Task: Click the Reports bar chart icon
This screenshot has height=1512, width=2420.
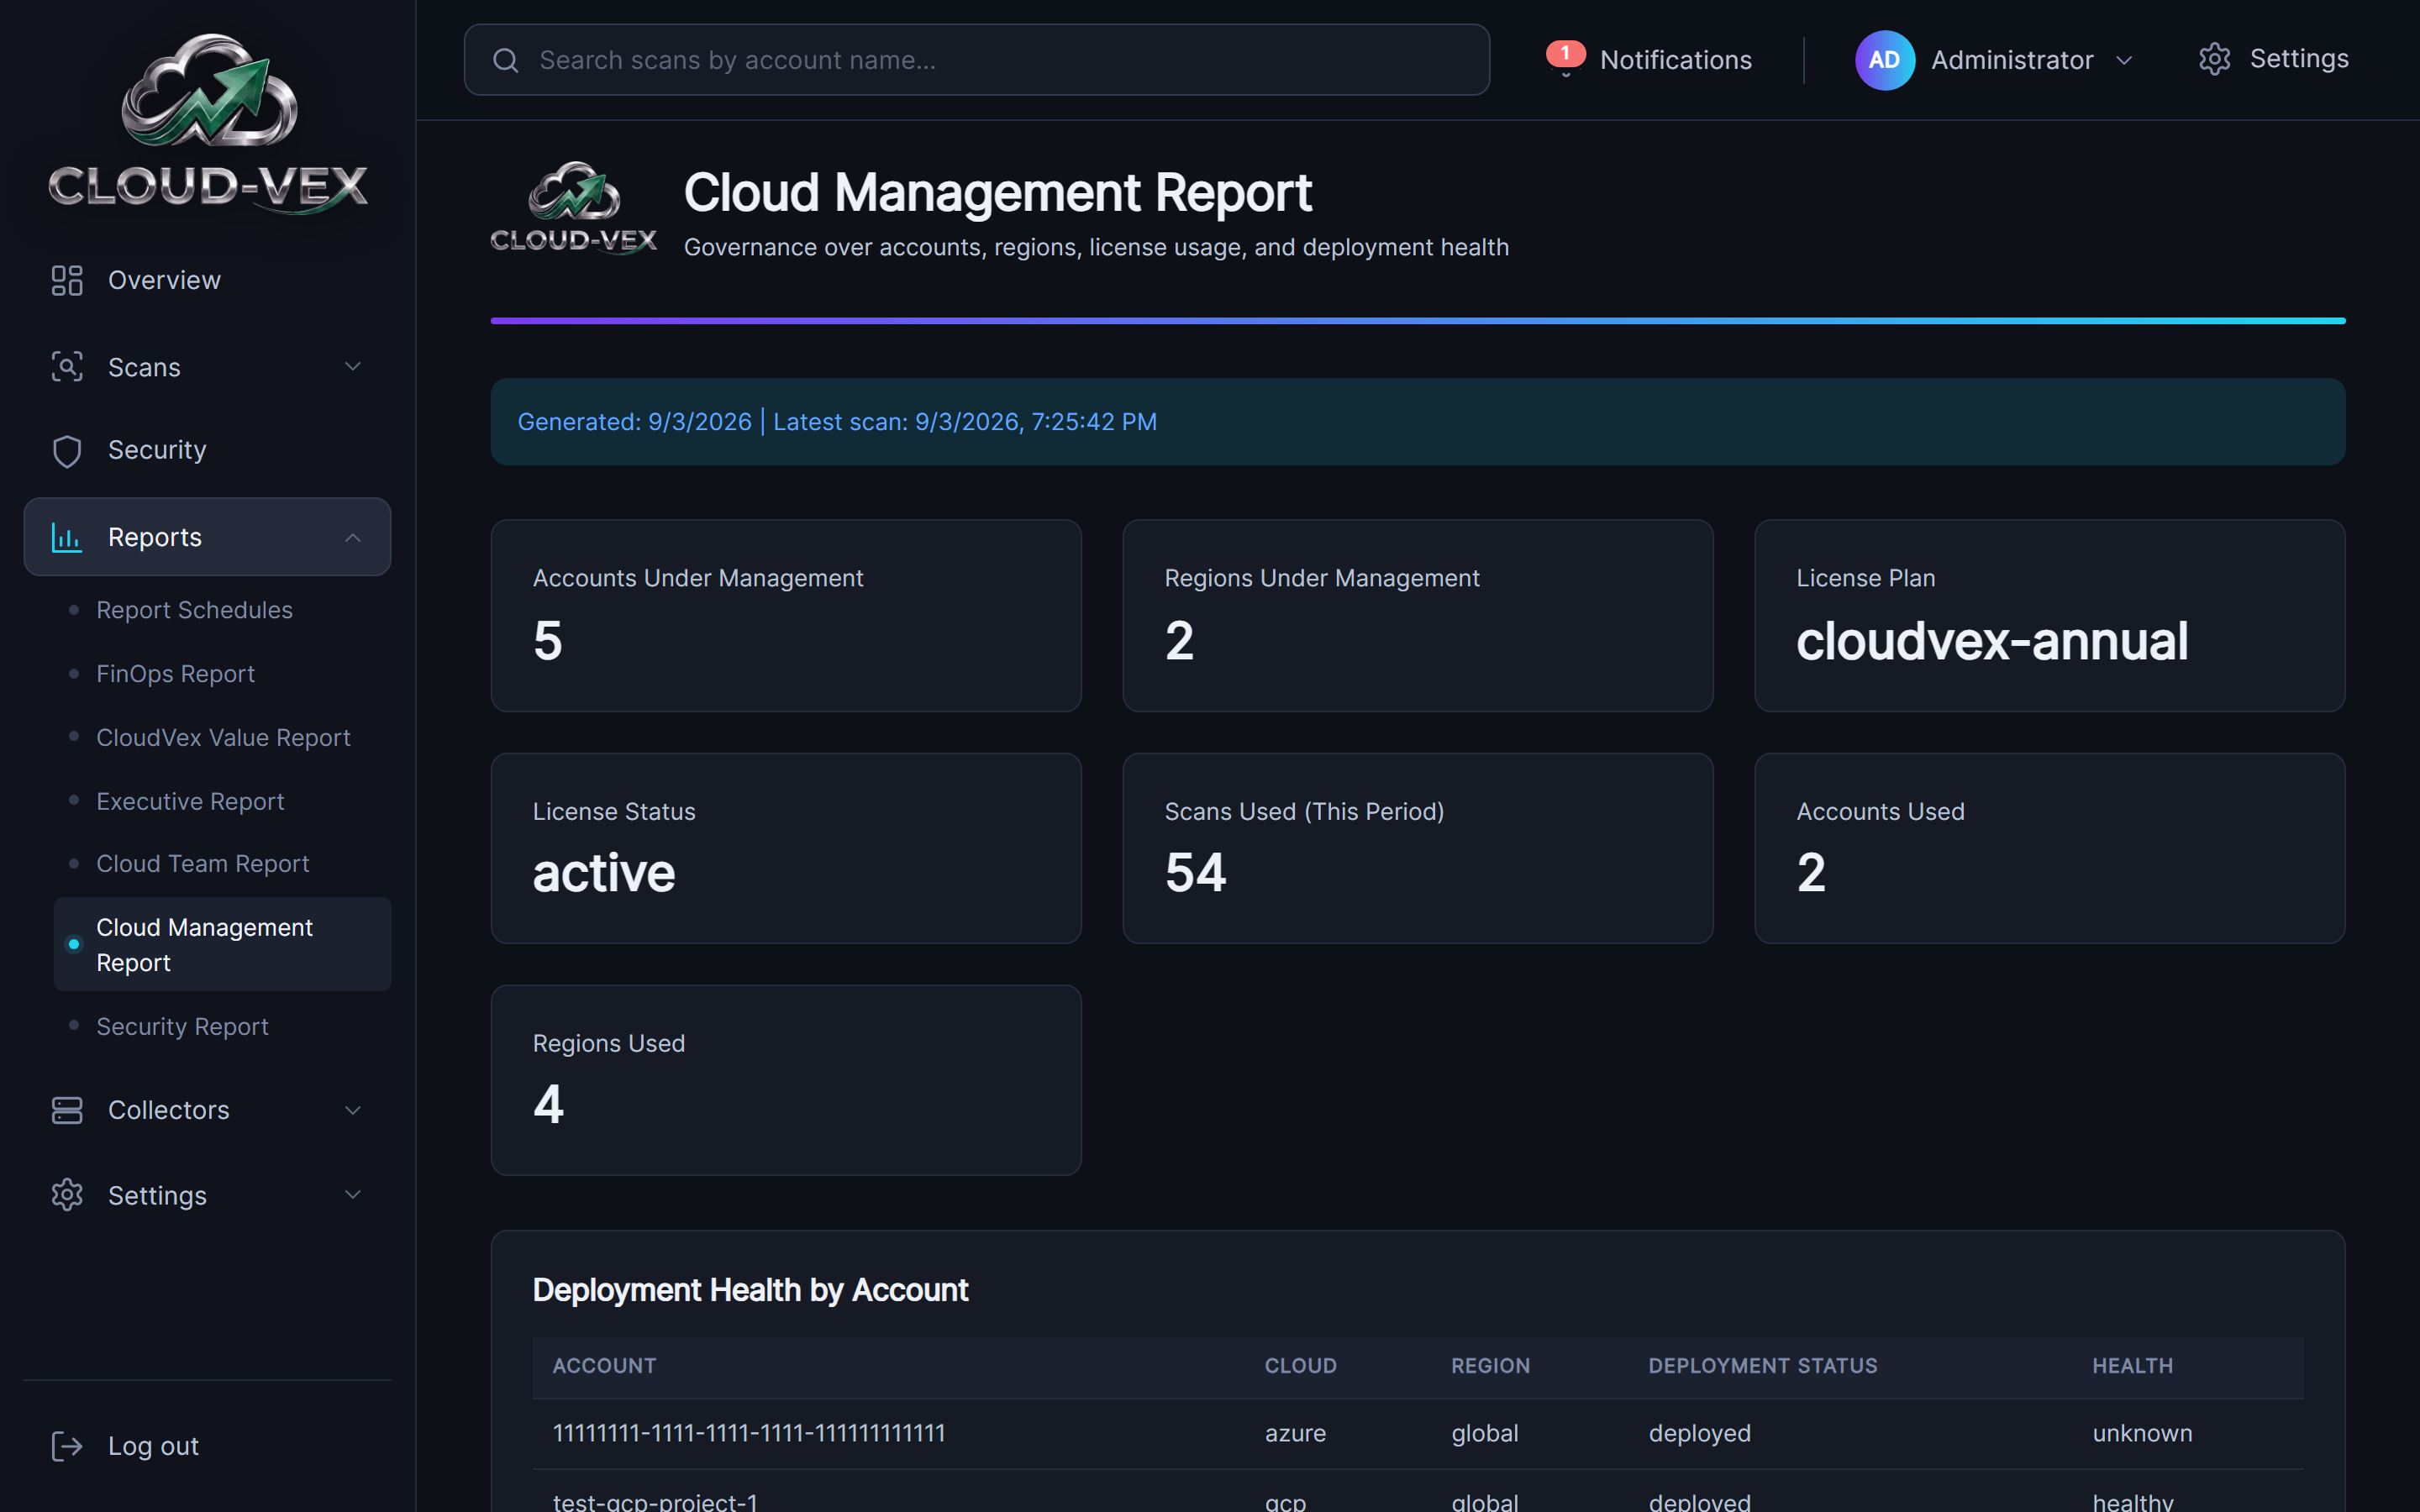Action: (x=67, y=537)
